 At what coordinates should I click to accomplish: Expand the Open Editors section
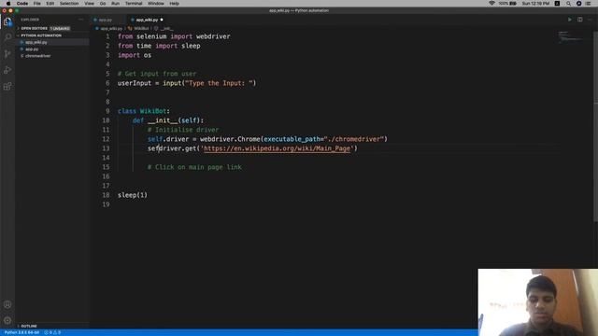tap(35, 29)
